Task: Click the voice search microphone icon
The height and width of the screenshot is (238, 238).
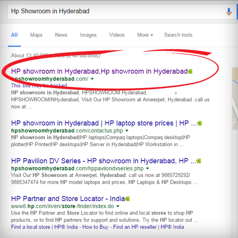Action: tap(228, 11)
